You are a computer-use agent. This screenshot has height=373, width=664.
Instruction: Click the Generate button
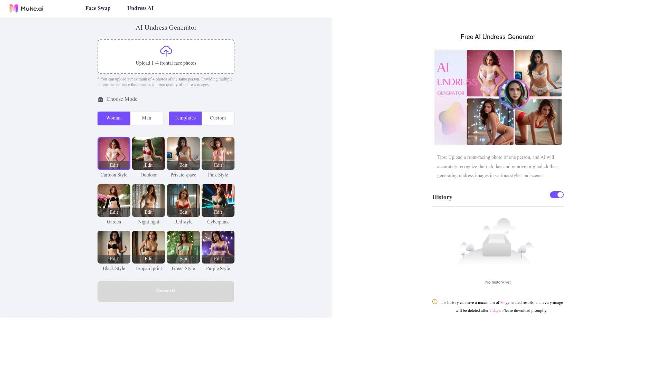tap(166, 290)
